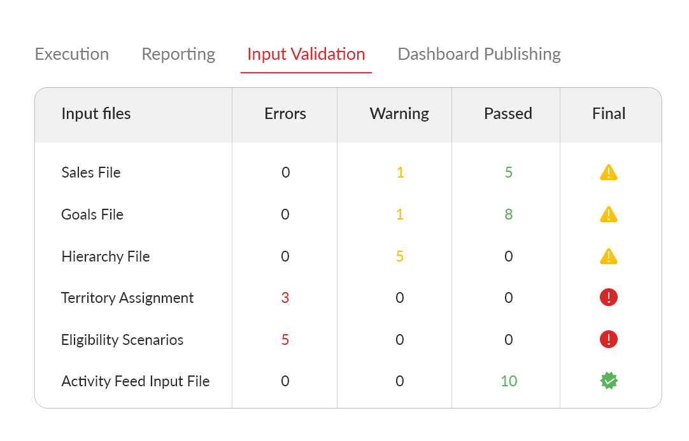
Task: Go to the Dashboard Publishing tab
Action: (x=479, y=54)
